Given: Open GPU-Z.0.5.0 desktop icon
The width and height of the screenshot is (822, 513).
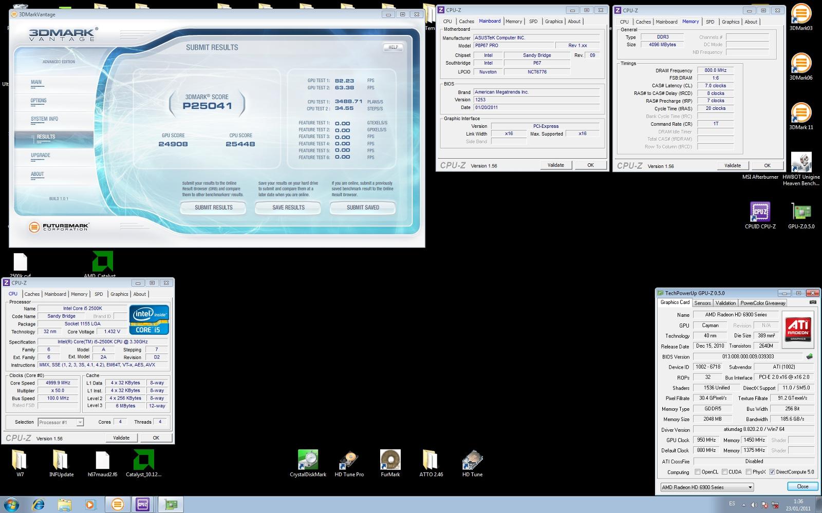Looking at the screenshot, I should coord(800,215).
